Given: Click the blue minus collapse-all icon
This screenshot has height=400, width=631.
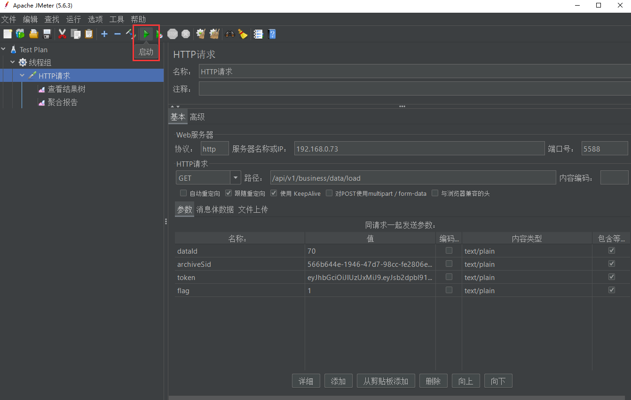Looking at the screenshot, I should click(118, 34).
